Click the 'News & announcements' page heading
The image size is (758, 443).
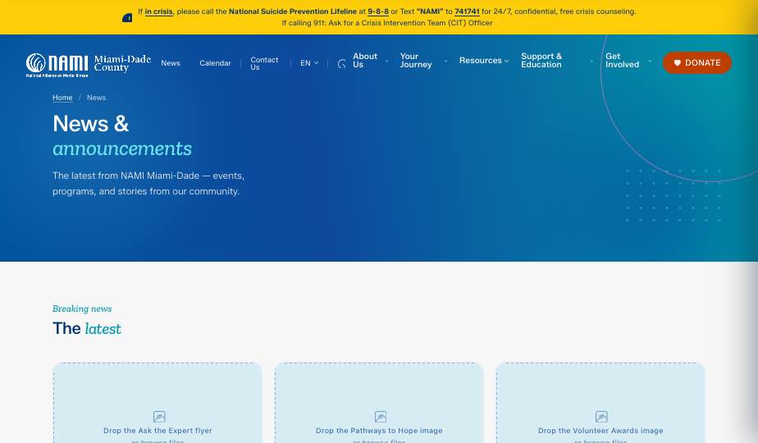pyautogui.click(x=122, y=136)
